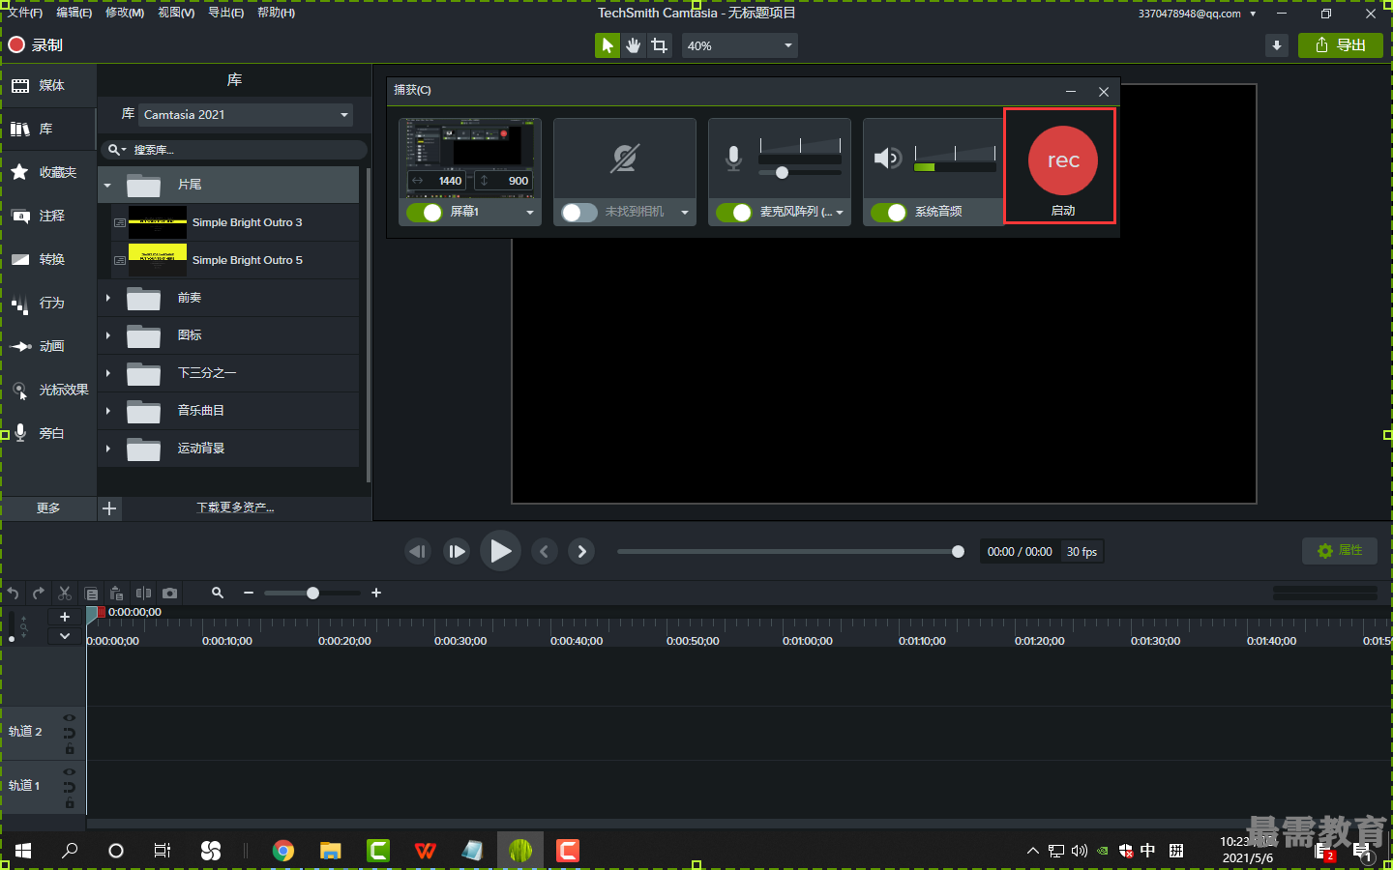The image size is (1393, 870).
Task: Open the 40% canvas zoom dropdown
Action: click(740, 45)
